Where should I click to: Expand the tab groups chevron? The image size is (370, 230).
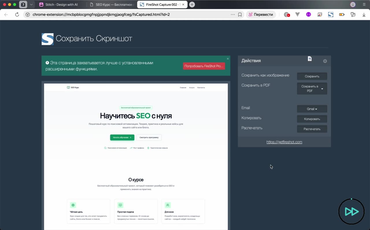tap(31, 5)
